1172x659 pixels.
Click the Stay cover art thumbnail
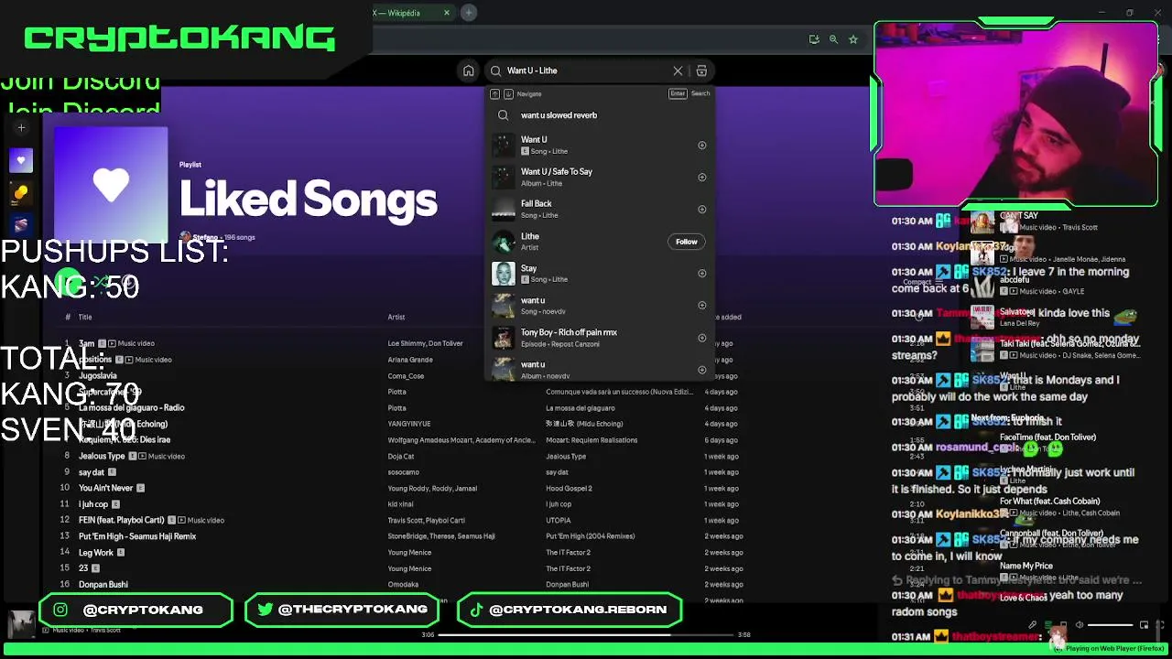[504, 274]
